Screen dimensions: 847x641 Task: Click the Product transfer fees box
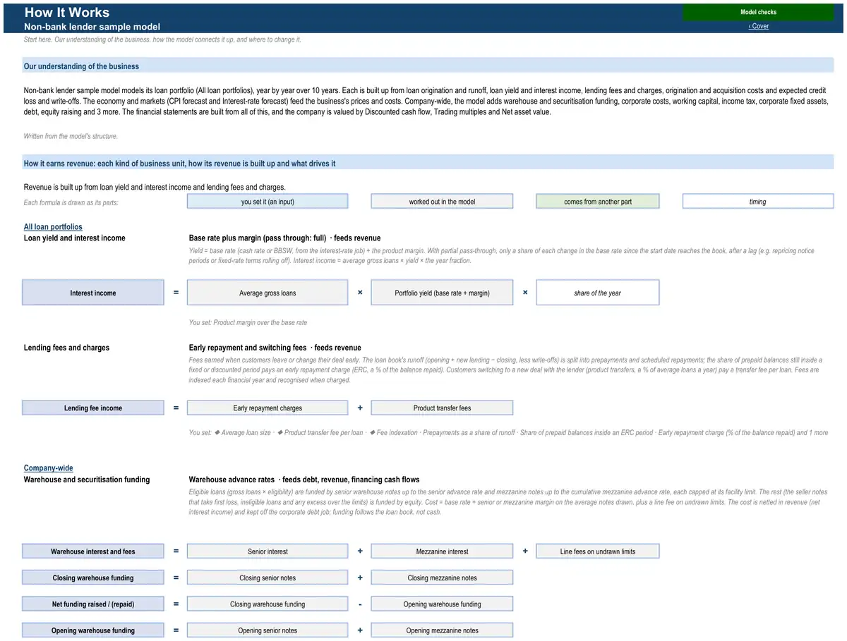[442, 408]
